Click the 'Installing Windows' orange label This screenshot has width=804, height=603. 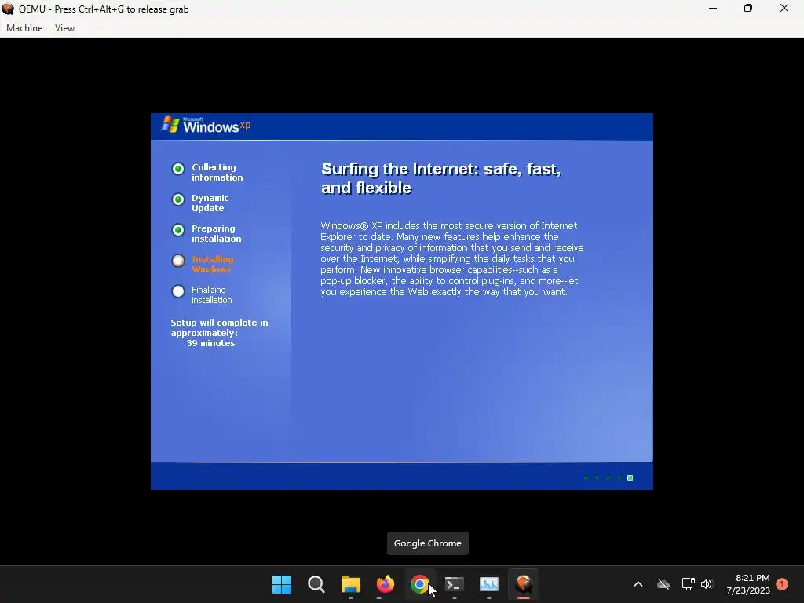212,264
